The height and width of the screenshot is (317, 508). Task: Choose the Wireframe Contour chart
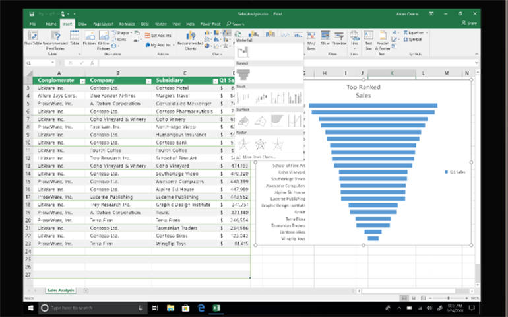pyautogui.click(x=294, y=121)
